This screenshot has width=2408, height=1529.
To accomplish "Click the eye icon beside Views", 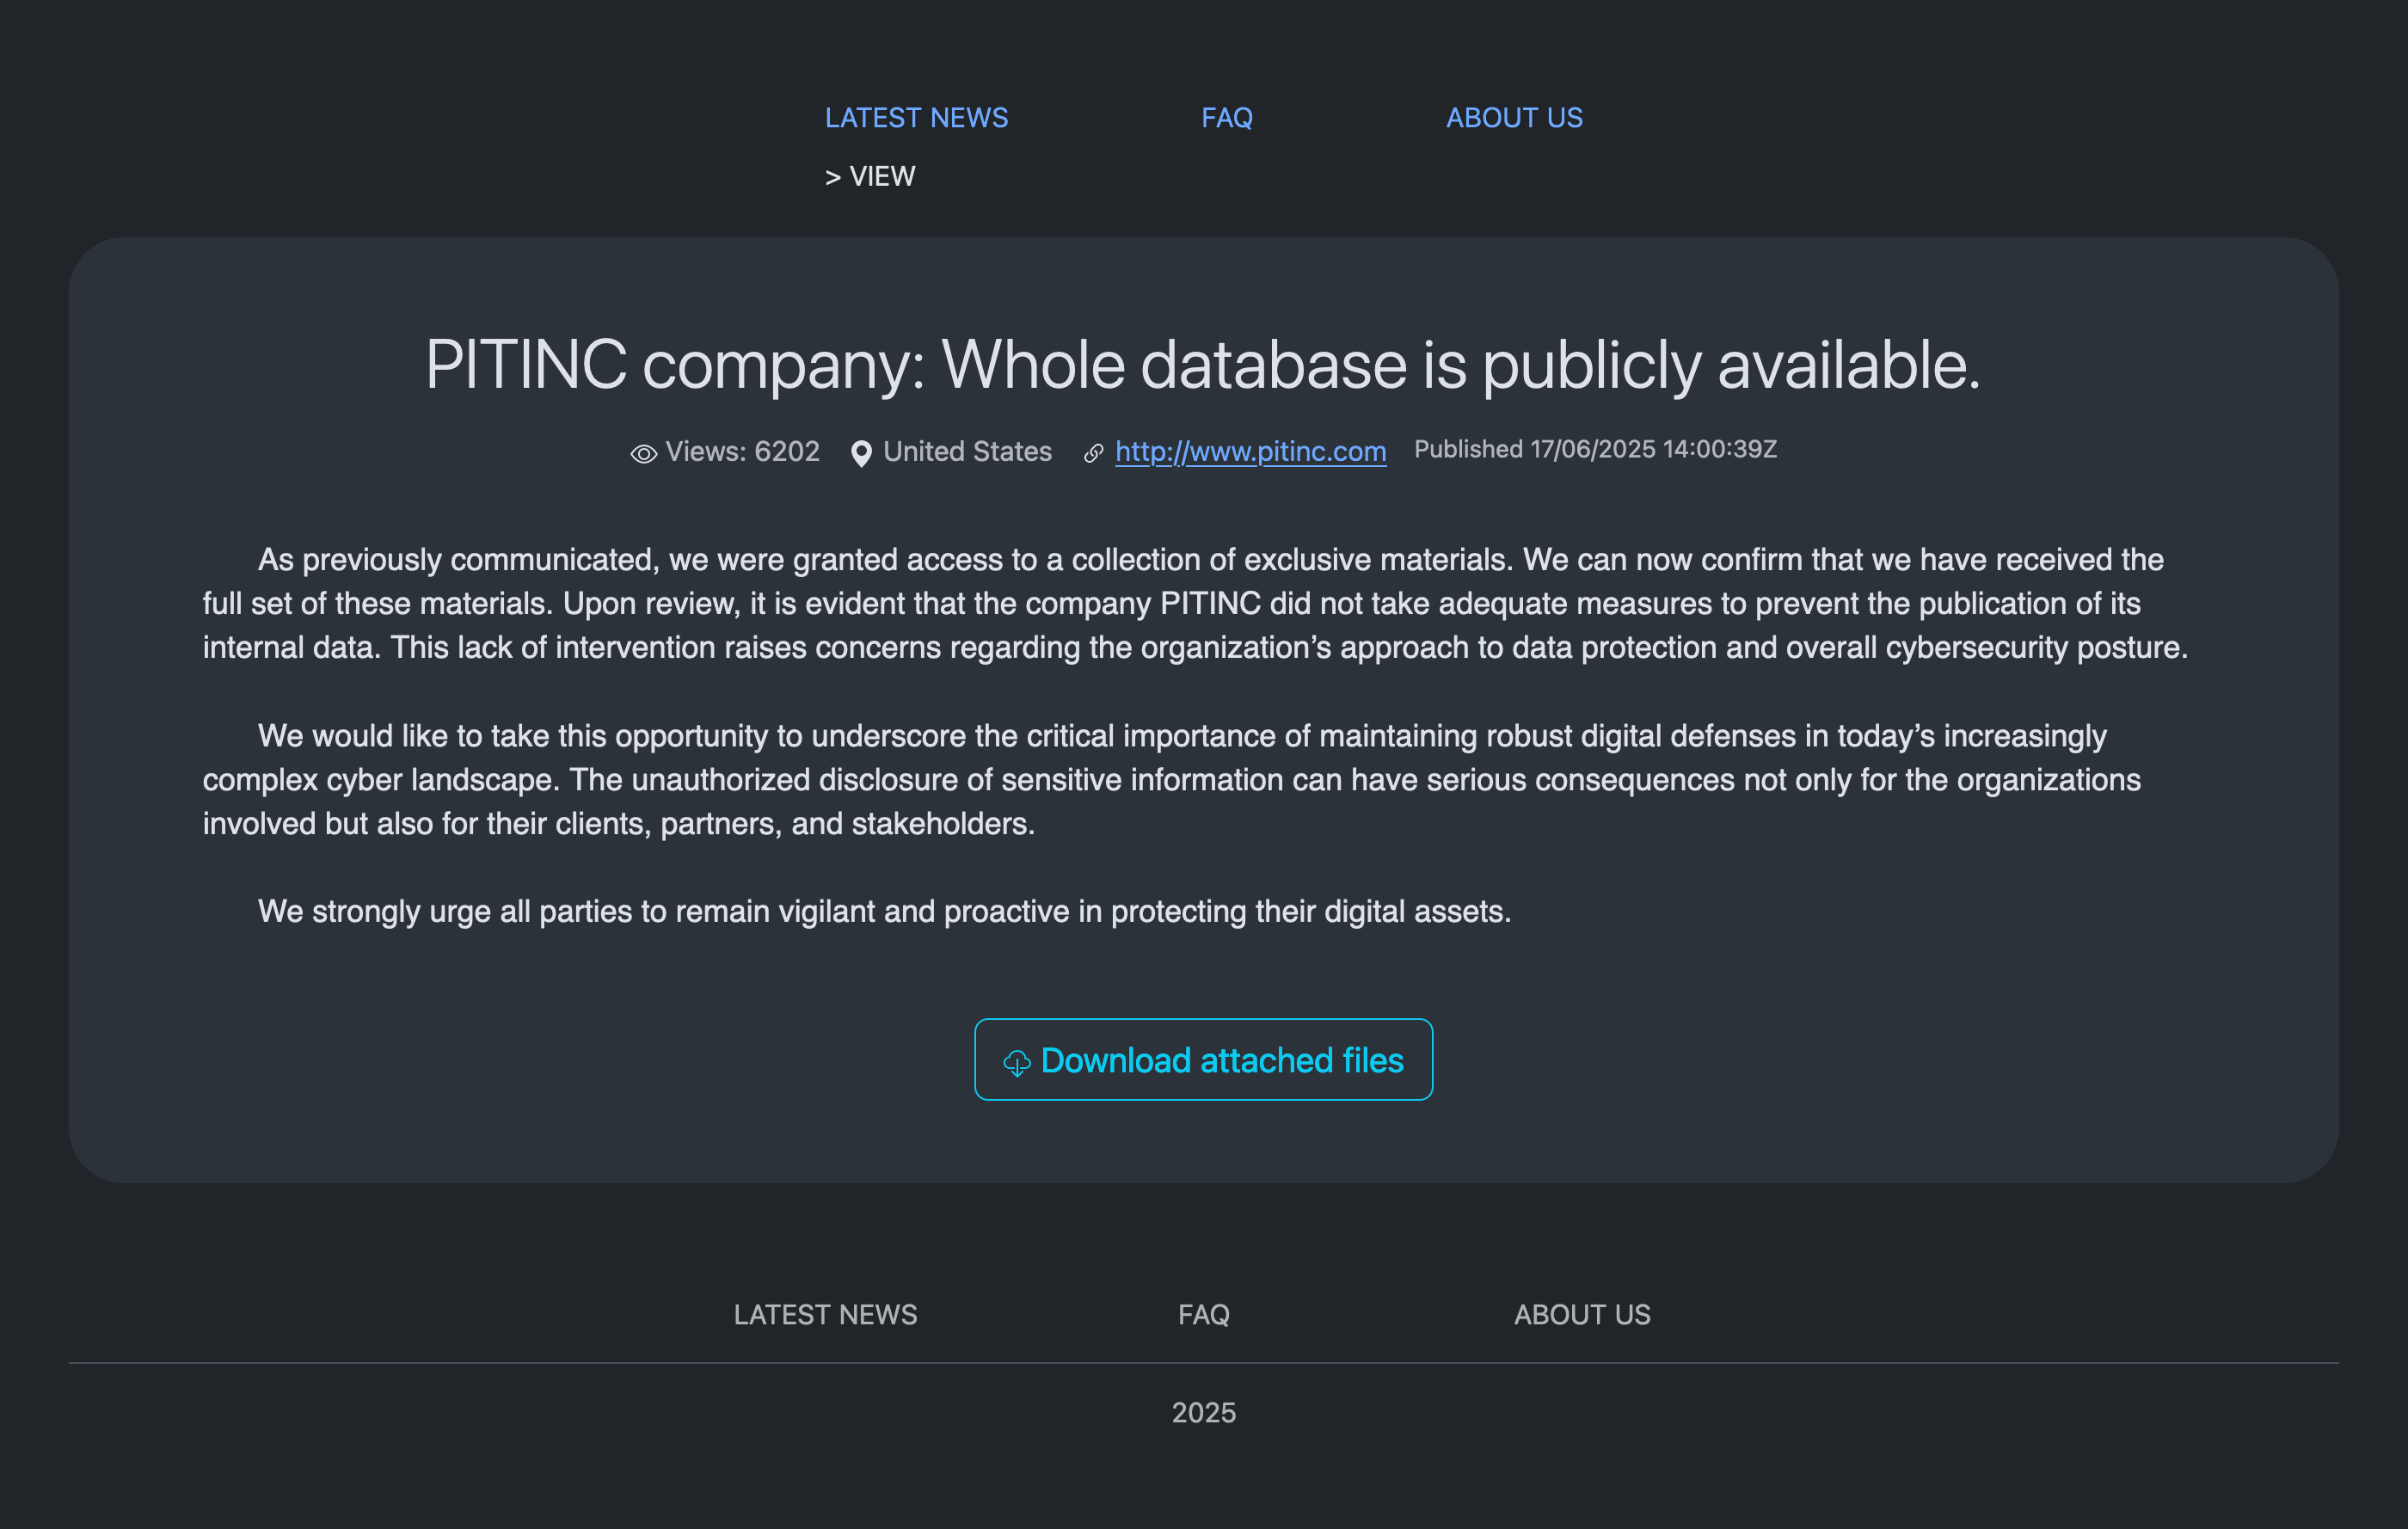I will (x=643, y=454).
